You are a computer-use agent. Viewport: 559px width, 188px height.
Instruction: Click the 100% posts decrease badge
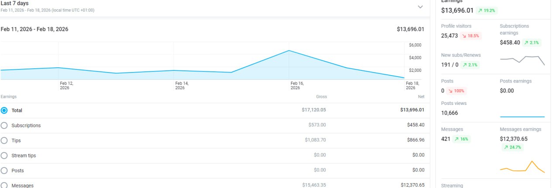456,91
